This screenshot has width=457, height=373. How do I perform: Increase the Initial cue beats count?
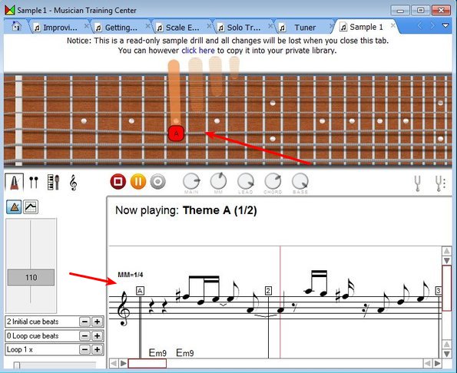98,322
